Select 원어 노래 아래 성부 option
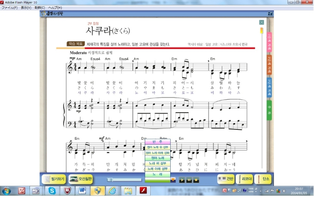 (157, 152)
